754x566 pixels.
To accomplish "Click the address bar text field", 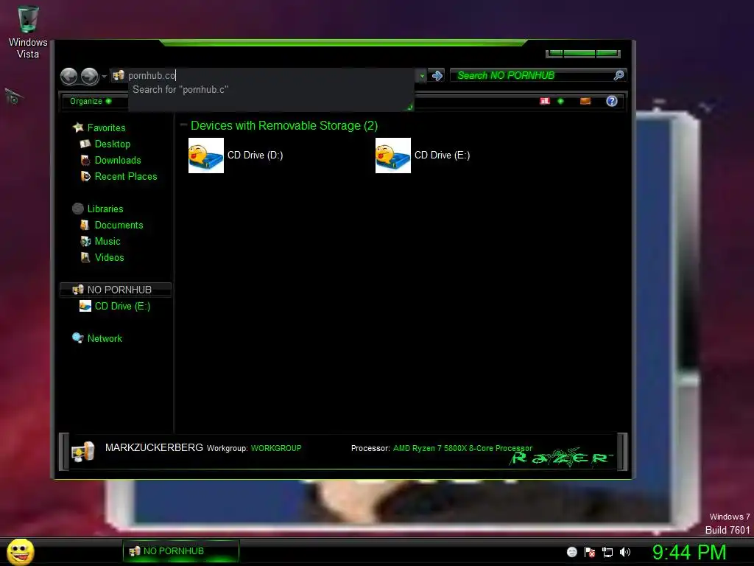I will [x=269, y=75].
